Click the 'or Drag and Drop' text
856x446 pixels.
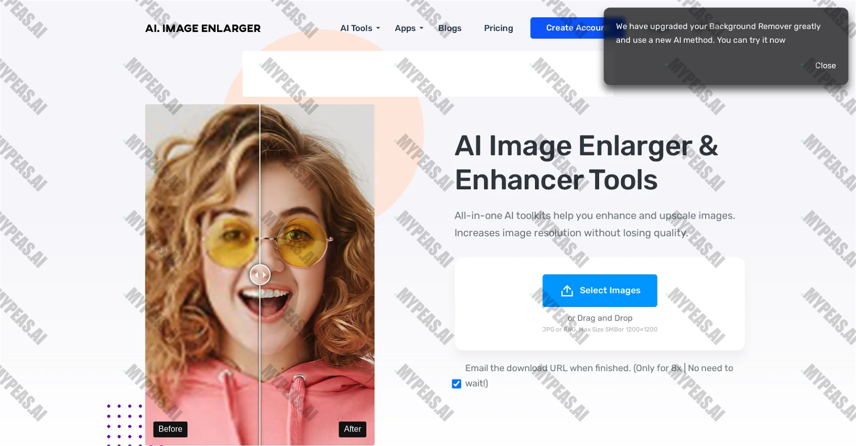point(600,318)
